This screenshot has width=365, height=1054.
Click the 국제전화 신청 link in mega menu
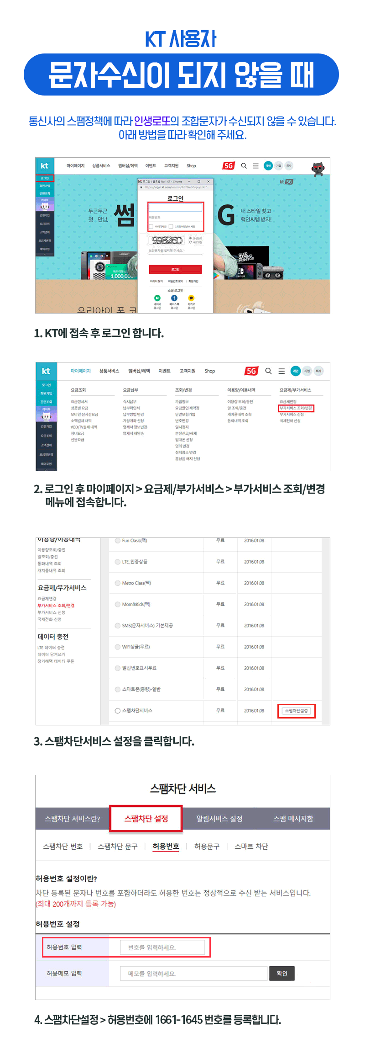pos(290,421)
